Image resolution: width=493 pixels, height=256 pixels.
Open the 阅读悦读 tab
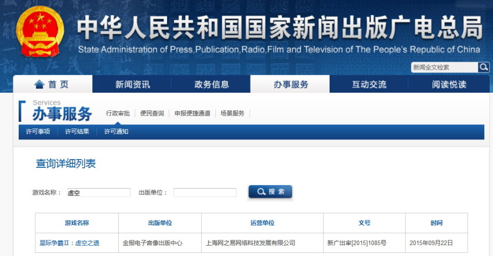pyautogui.click(x=449, y=84)
